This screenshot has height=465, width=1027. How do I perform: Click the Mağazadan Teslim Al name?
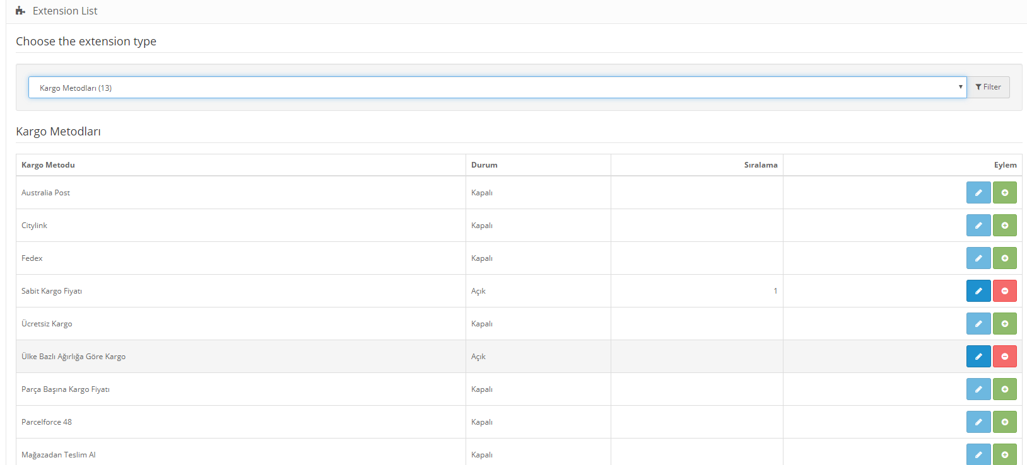coord(59,455)
